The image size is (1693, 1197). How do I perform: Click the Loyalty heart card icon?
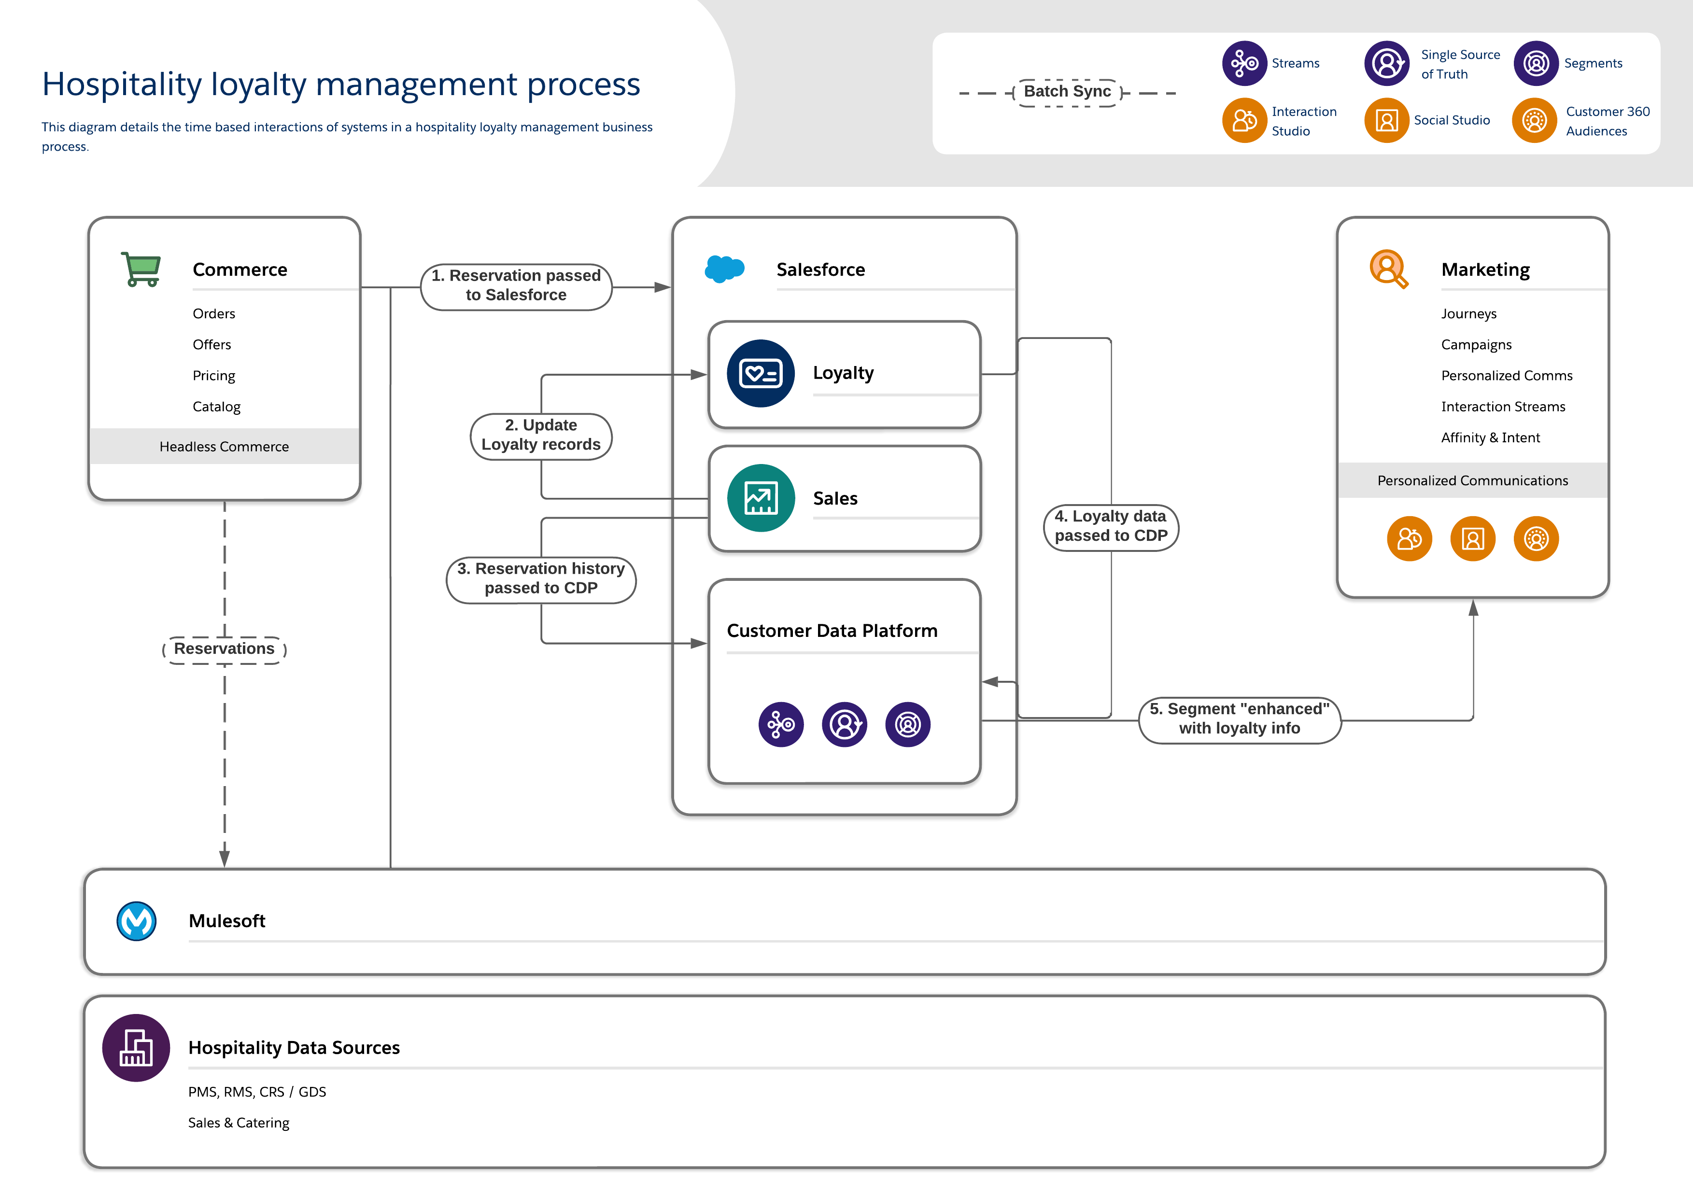coord(760,373)
